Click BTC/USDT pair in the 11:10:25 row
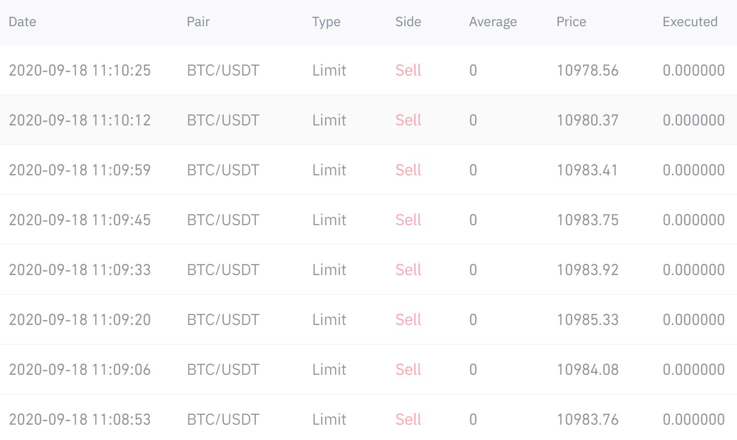 click(x=223, y=70)
